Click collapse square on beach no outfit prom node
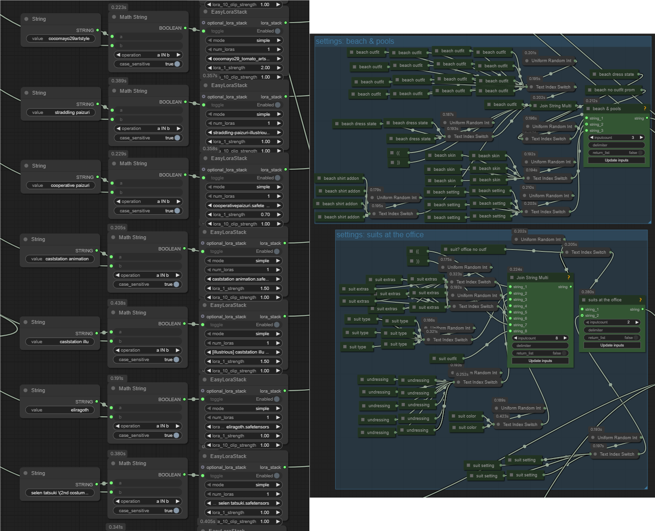Screen dimensions: 655x531 point(590,90)
